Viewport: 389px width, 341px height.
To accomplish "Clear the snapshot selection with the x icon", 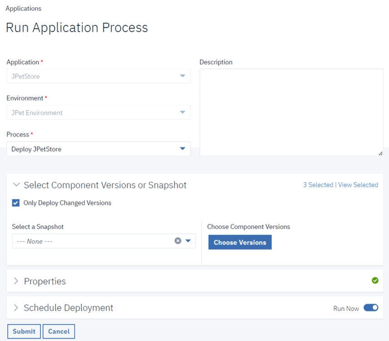I will [178, 241].
